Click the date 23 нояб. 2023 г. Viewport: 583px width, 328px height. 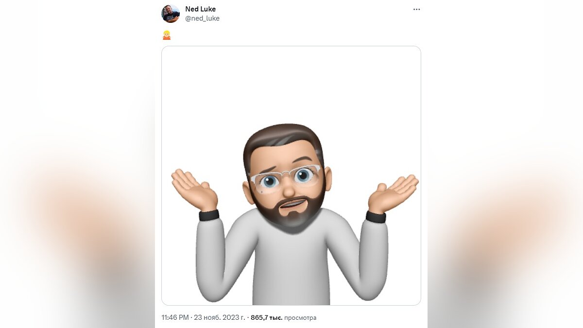(220, 318)
